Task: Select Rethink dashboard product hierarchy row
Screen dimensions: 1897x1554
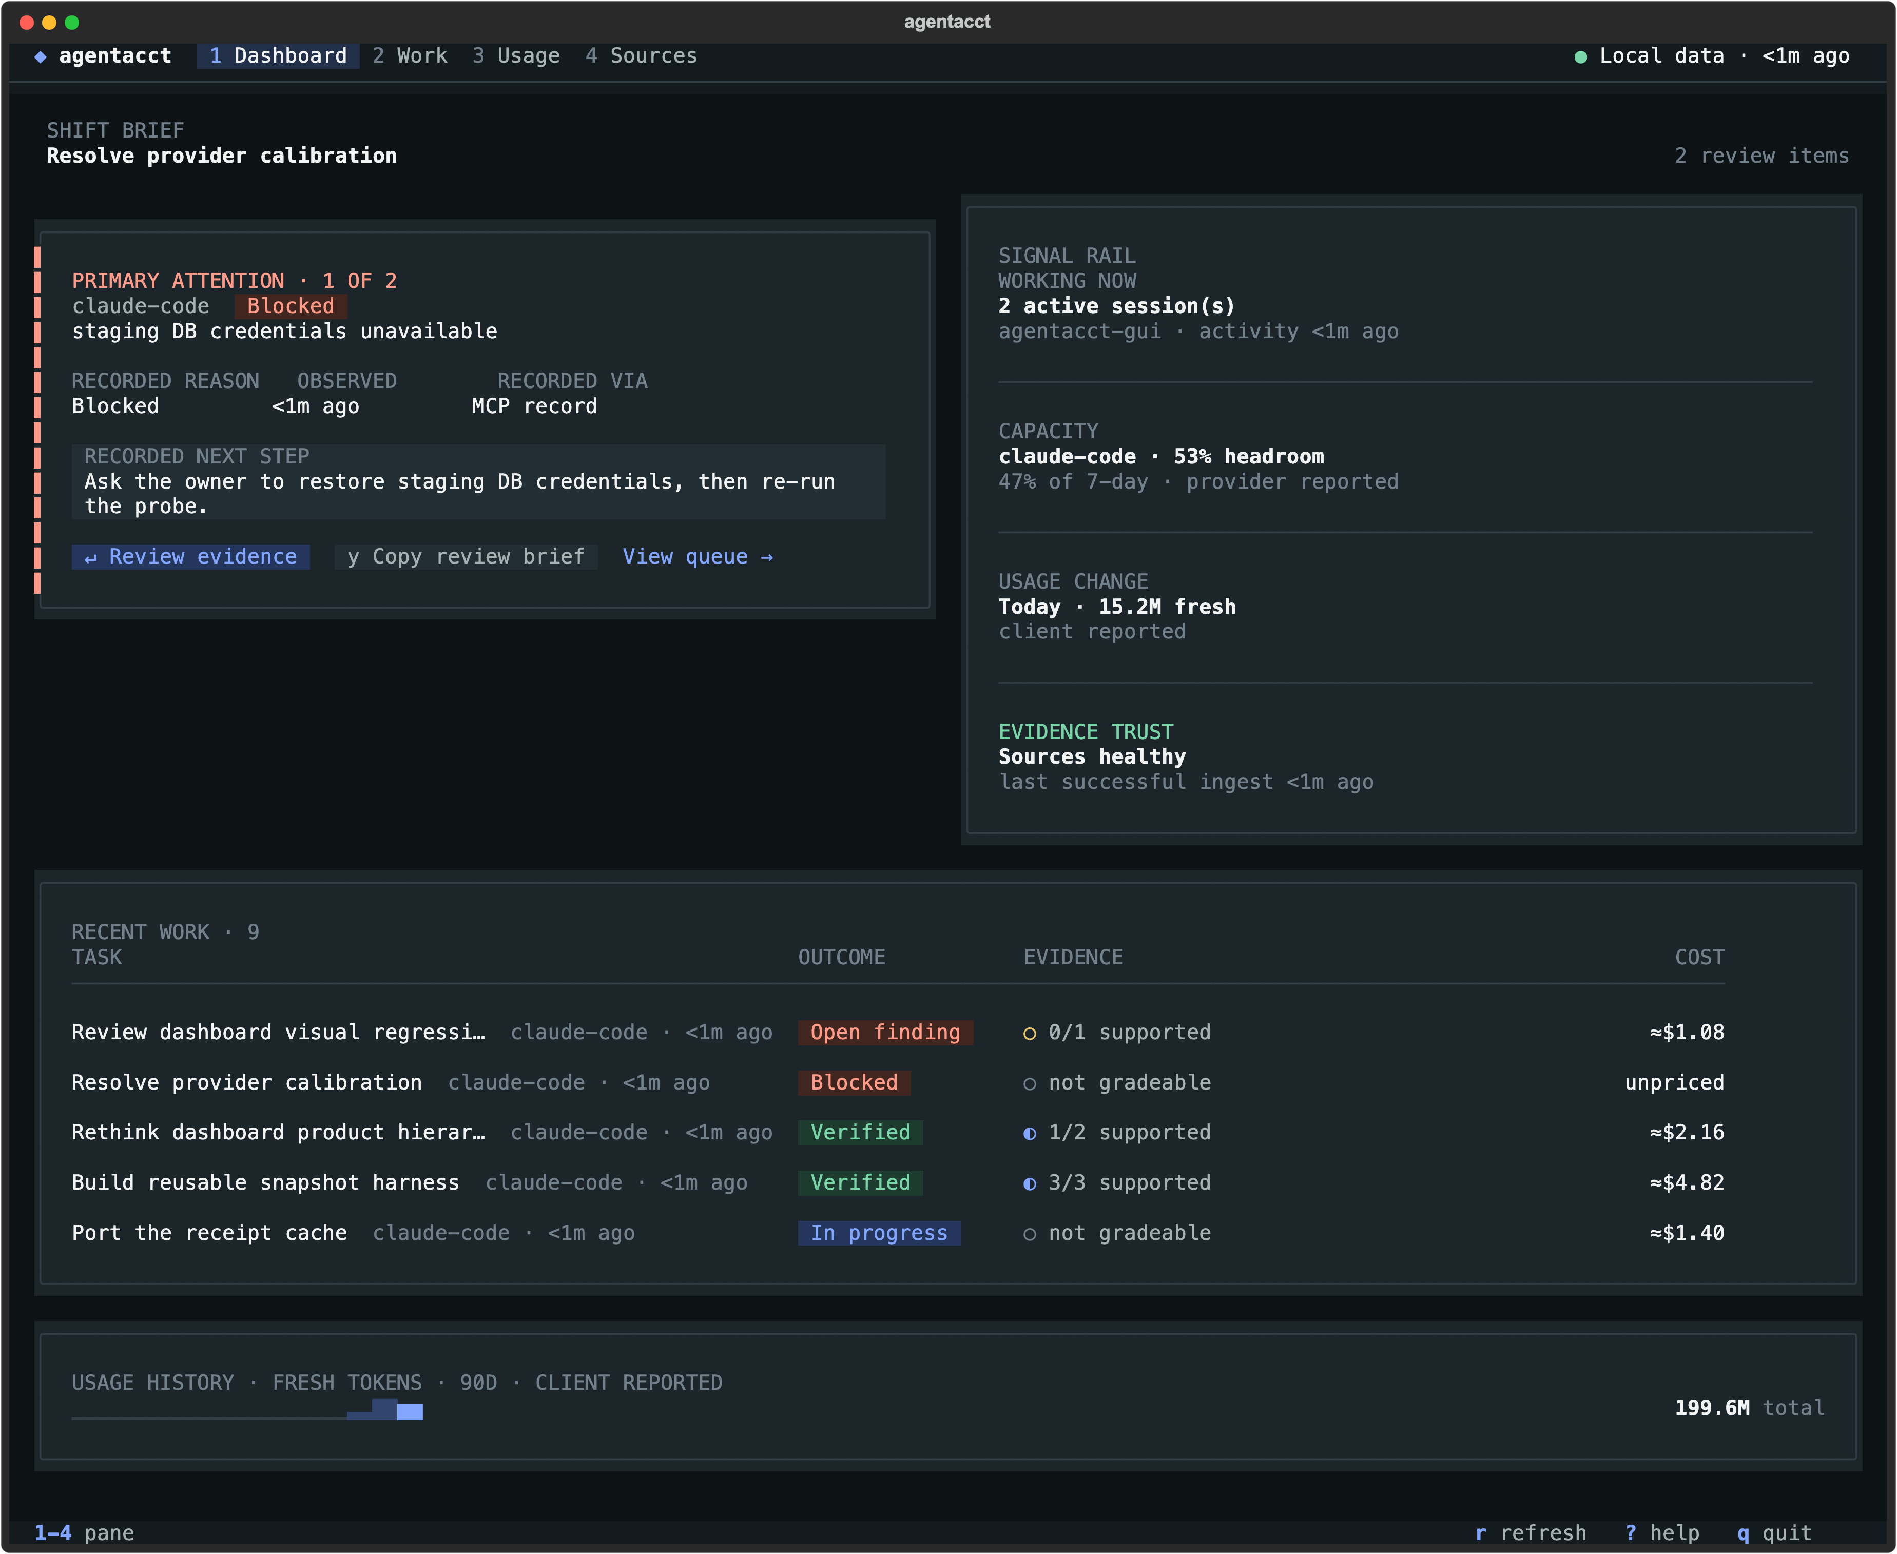Action: 898,1132
